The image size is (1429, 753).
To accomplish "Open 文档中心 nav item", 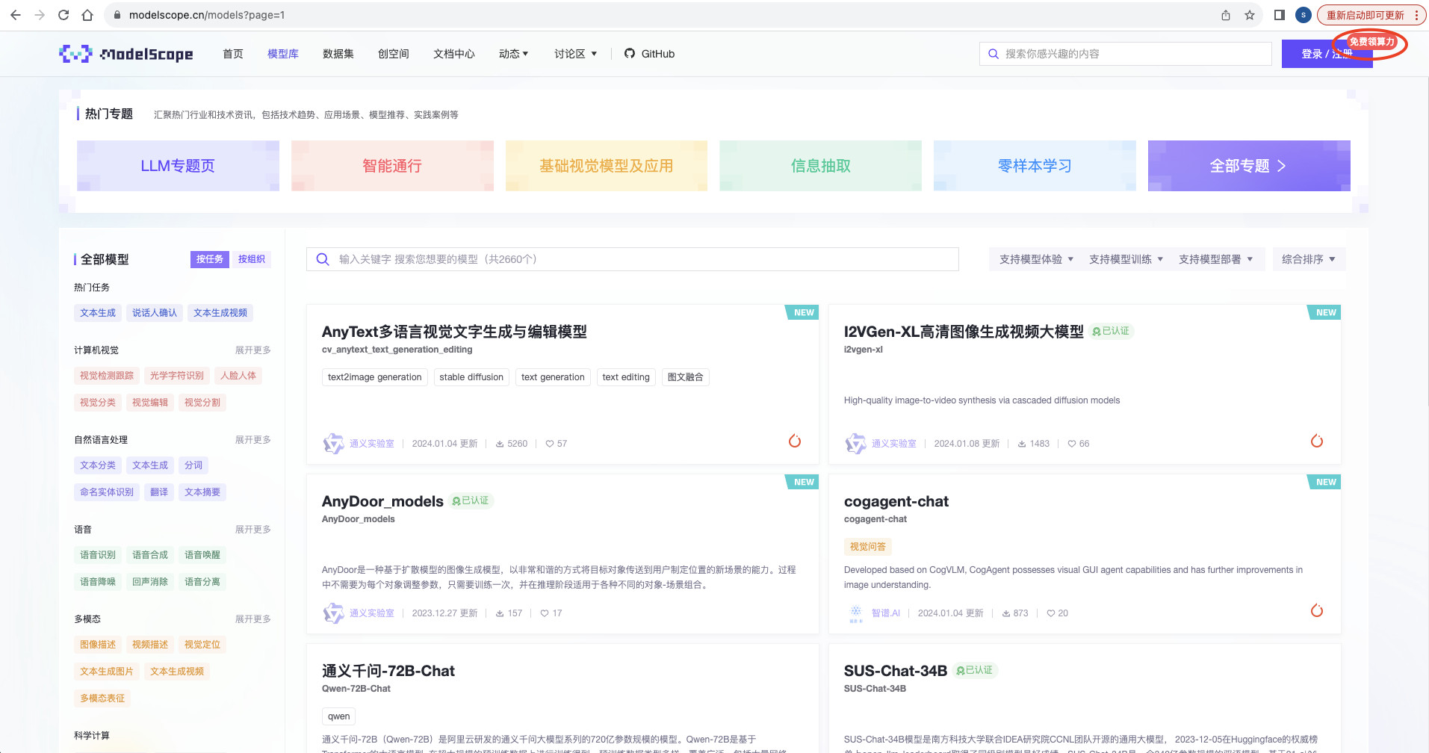I will (454, 54).
